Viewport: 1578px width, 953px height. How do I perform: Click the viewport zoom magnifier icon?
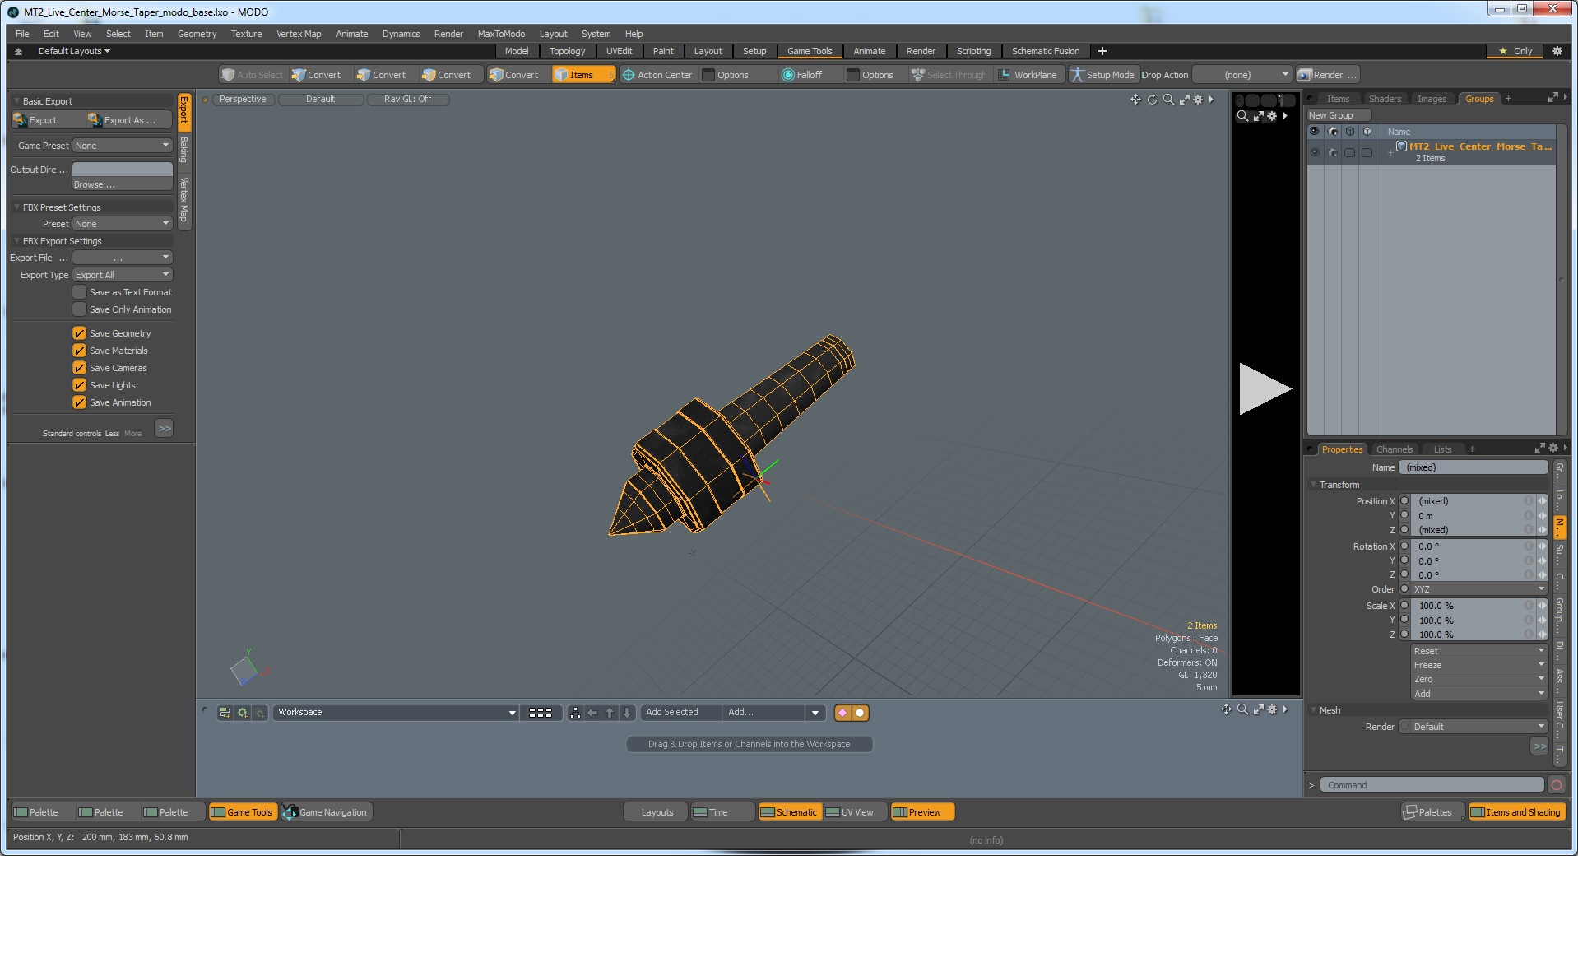tap(1168, 100)
